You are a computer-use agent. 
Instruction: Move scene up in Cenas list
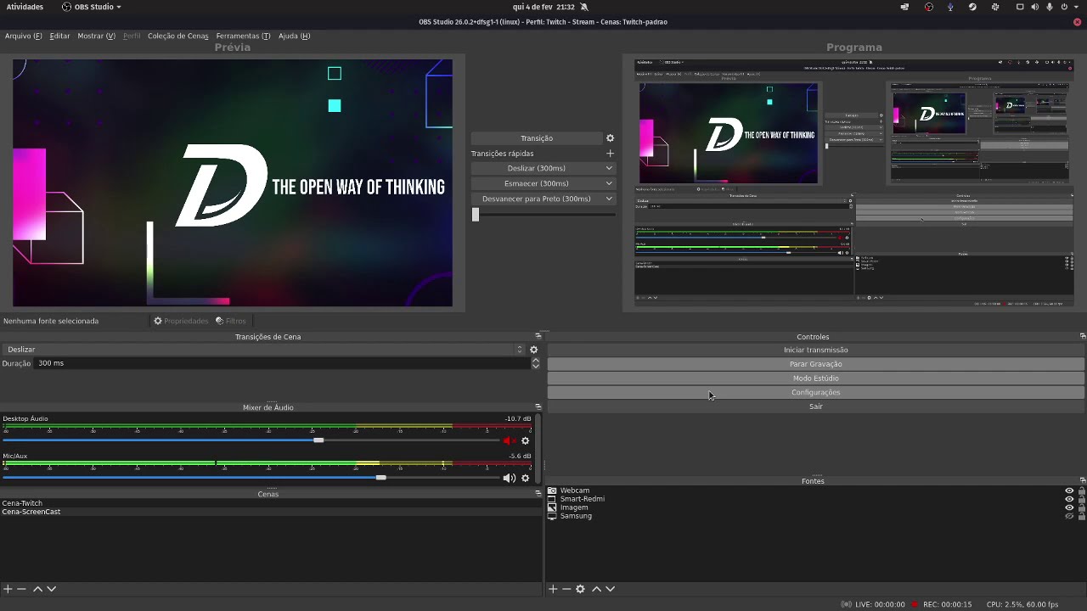point(37,589)
